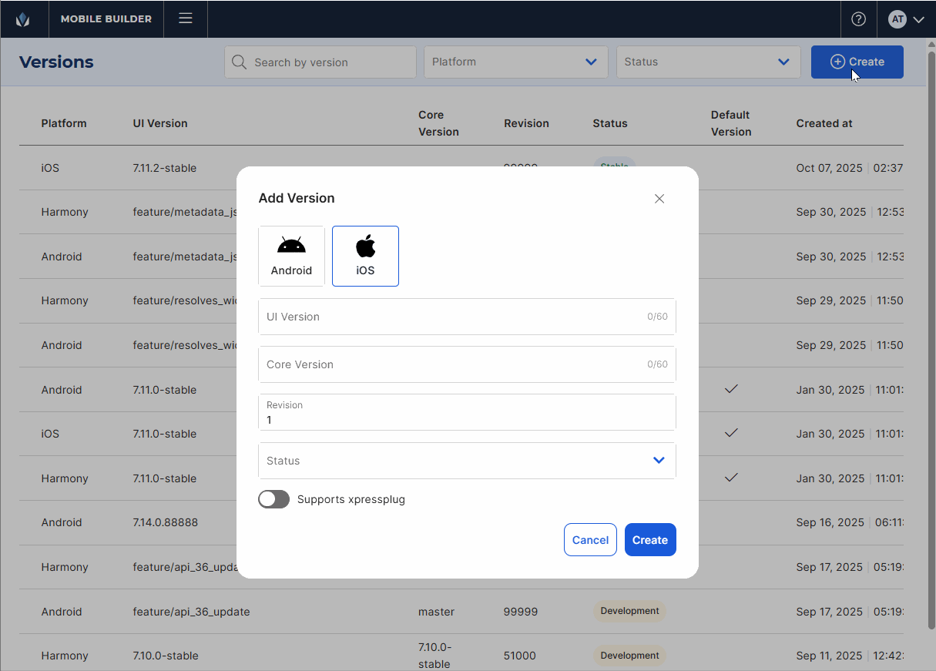Click the Core Version input field
The height and width of the screenshot is (671, 936).
click(455, 364)
